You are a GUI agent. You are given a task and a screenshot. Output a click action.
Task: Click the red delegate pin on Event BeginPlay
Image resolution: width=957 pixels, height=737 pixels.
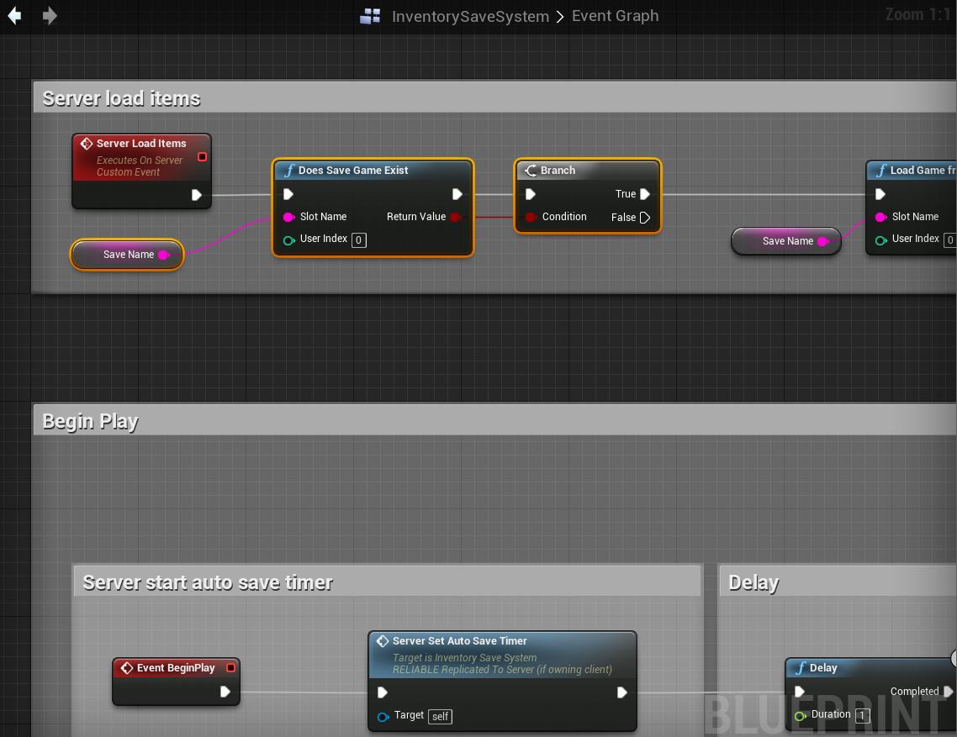point(230,668)
